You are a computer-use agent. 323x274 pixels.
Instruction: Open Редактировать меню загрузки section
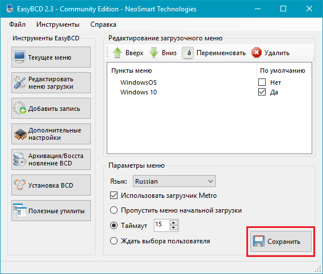pyautogui.click(x=51, y=83)
